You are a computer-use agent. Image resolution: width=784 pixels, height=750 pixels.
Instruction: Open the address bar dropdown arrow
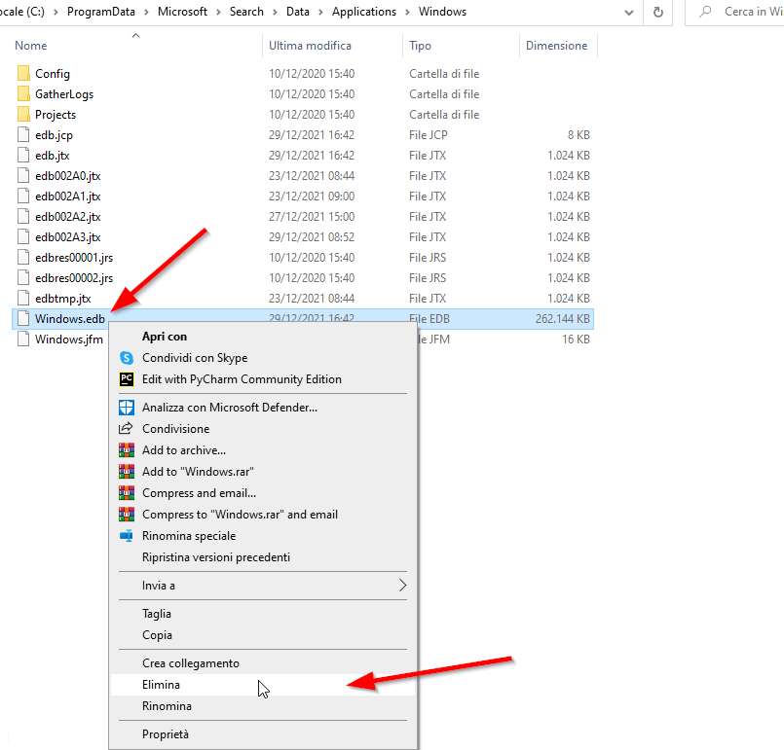pos(628,13)
